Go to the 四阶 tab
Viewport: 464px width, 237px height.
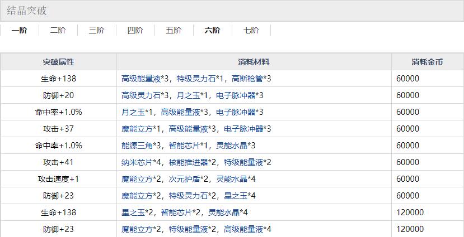135,30
